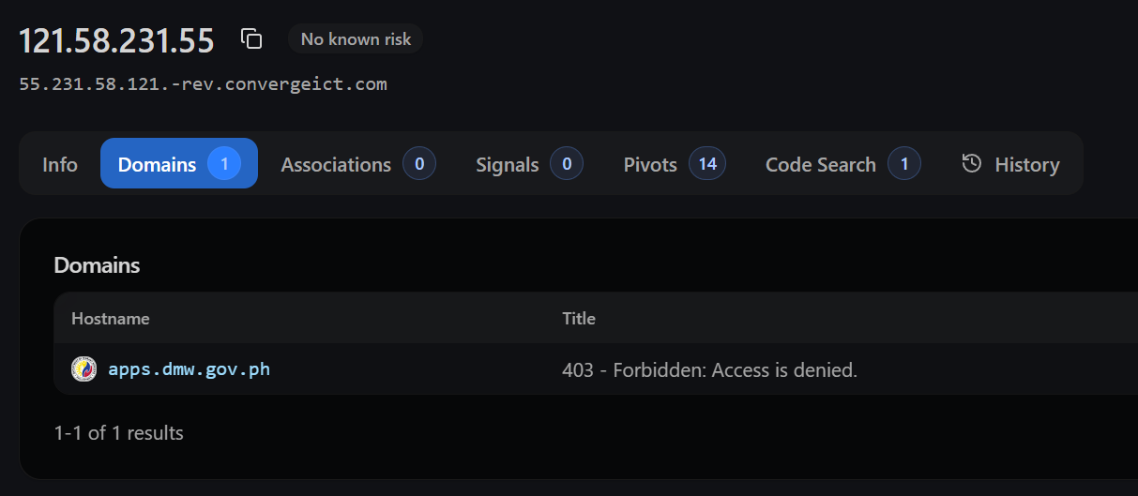1138x496 pixels.
Task: Click the 403 Forbidden title cell
Action: pos(709,369)
